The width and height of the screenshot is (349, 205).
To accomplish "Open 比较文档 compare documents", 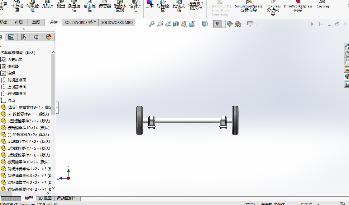I will (x=179, y=6).
